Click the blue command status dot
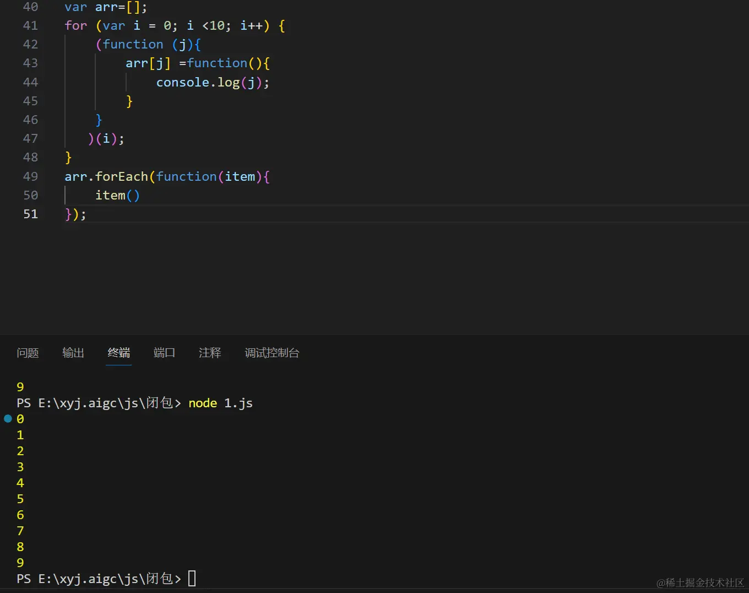This screenshot has width=749, height=593. point(8,419)
